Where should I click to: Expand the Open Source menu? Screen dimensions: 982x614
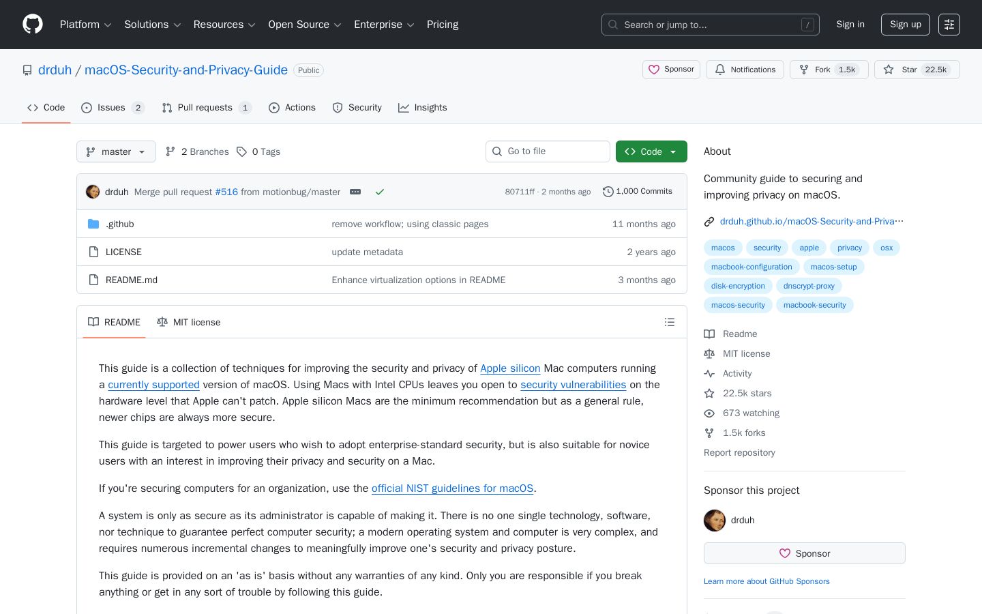coord(305,25)
